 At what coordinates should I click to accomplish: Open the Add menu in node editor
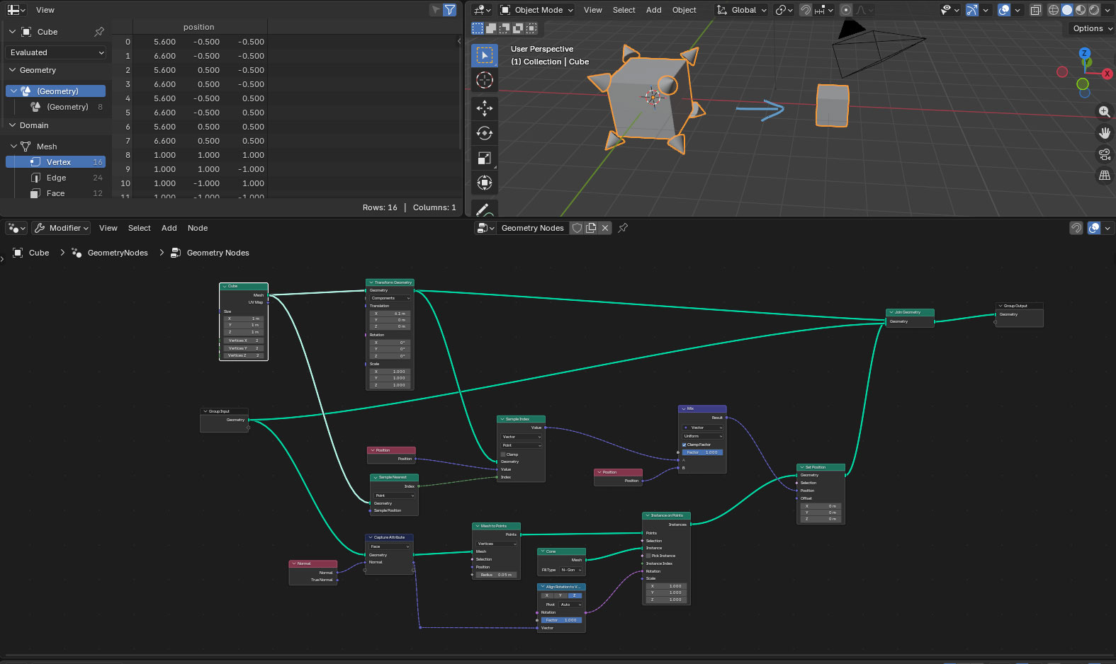169,228
